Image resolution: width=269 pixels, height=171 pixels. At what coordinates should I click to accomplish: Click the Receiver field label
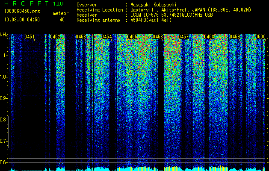87,15
